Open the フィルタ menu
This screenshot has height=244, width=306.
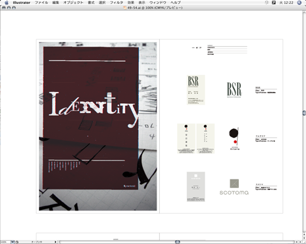point(116,3)
